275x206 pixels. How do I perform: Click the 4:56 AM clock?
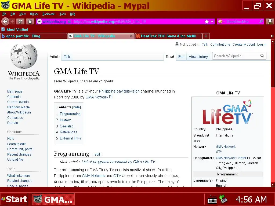(251, 199)
